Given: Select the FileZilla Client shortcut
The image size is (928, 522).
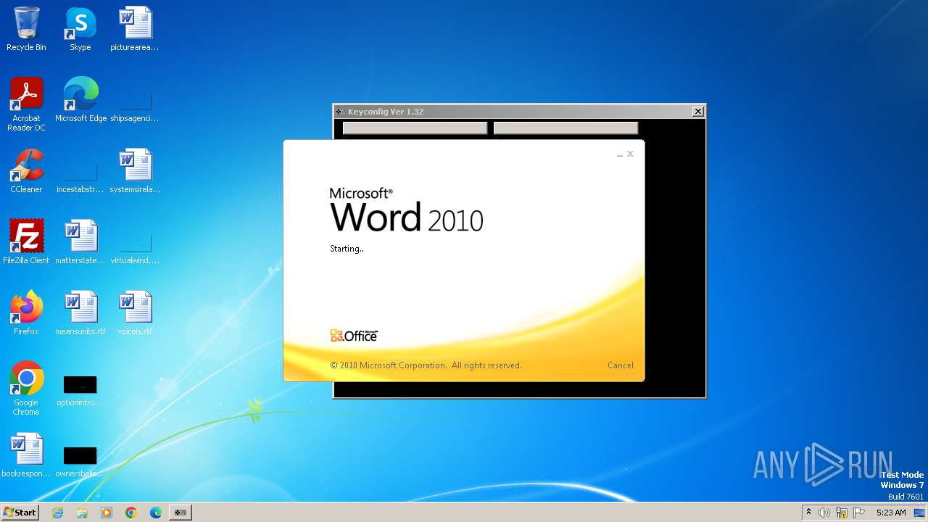Looking at the screenshot, I should (26, 243).
